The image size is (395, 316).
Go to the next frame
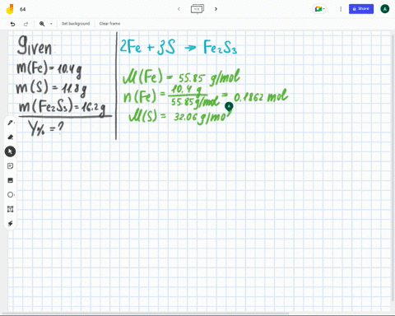216,9
